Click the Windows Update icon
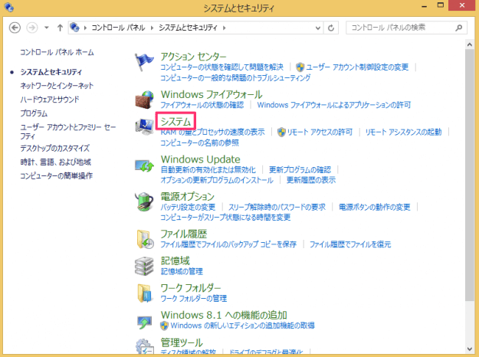 [x=144, y=165]
